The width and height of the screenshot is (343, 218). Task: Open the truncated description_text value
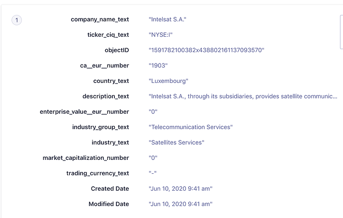tap(243, 96)
